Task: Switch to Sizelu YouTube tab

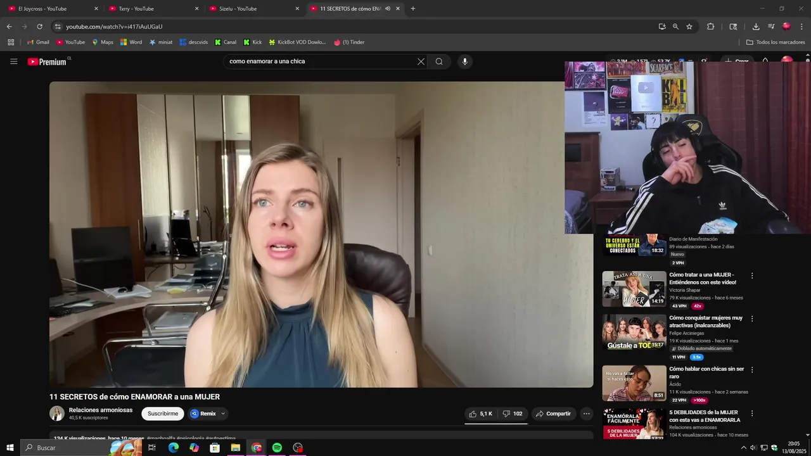Action: coord(252,9)
